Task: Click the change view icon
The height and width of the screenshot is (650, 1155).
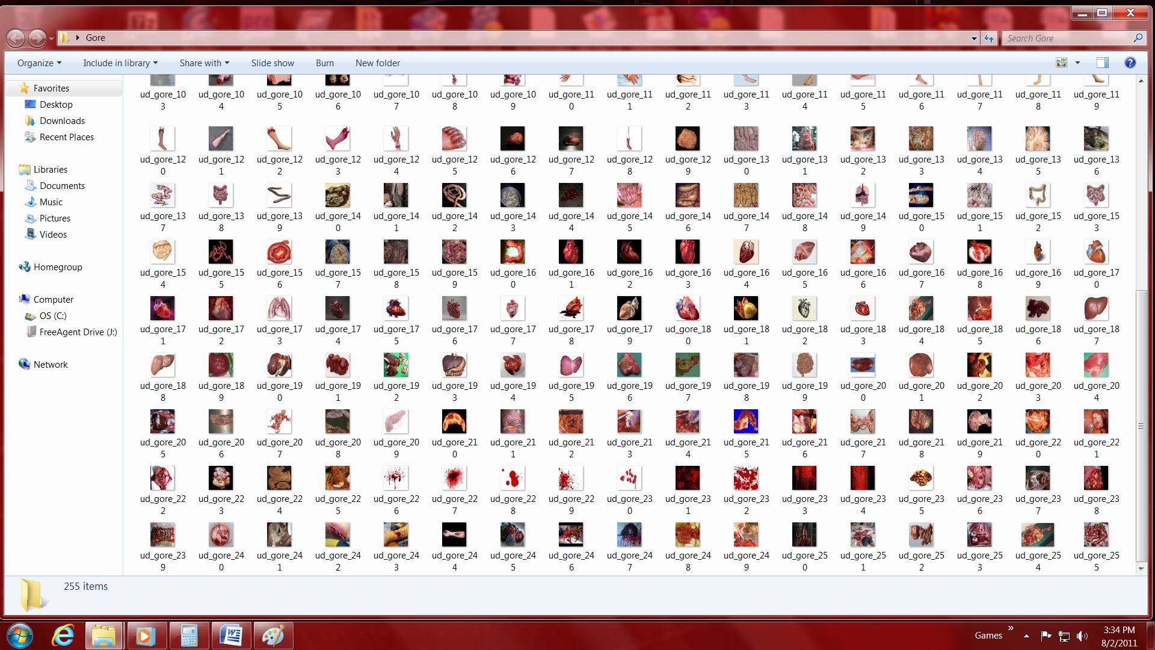Action: pyautogui.click(x=1061, y=63)
